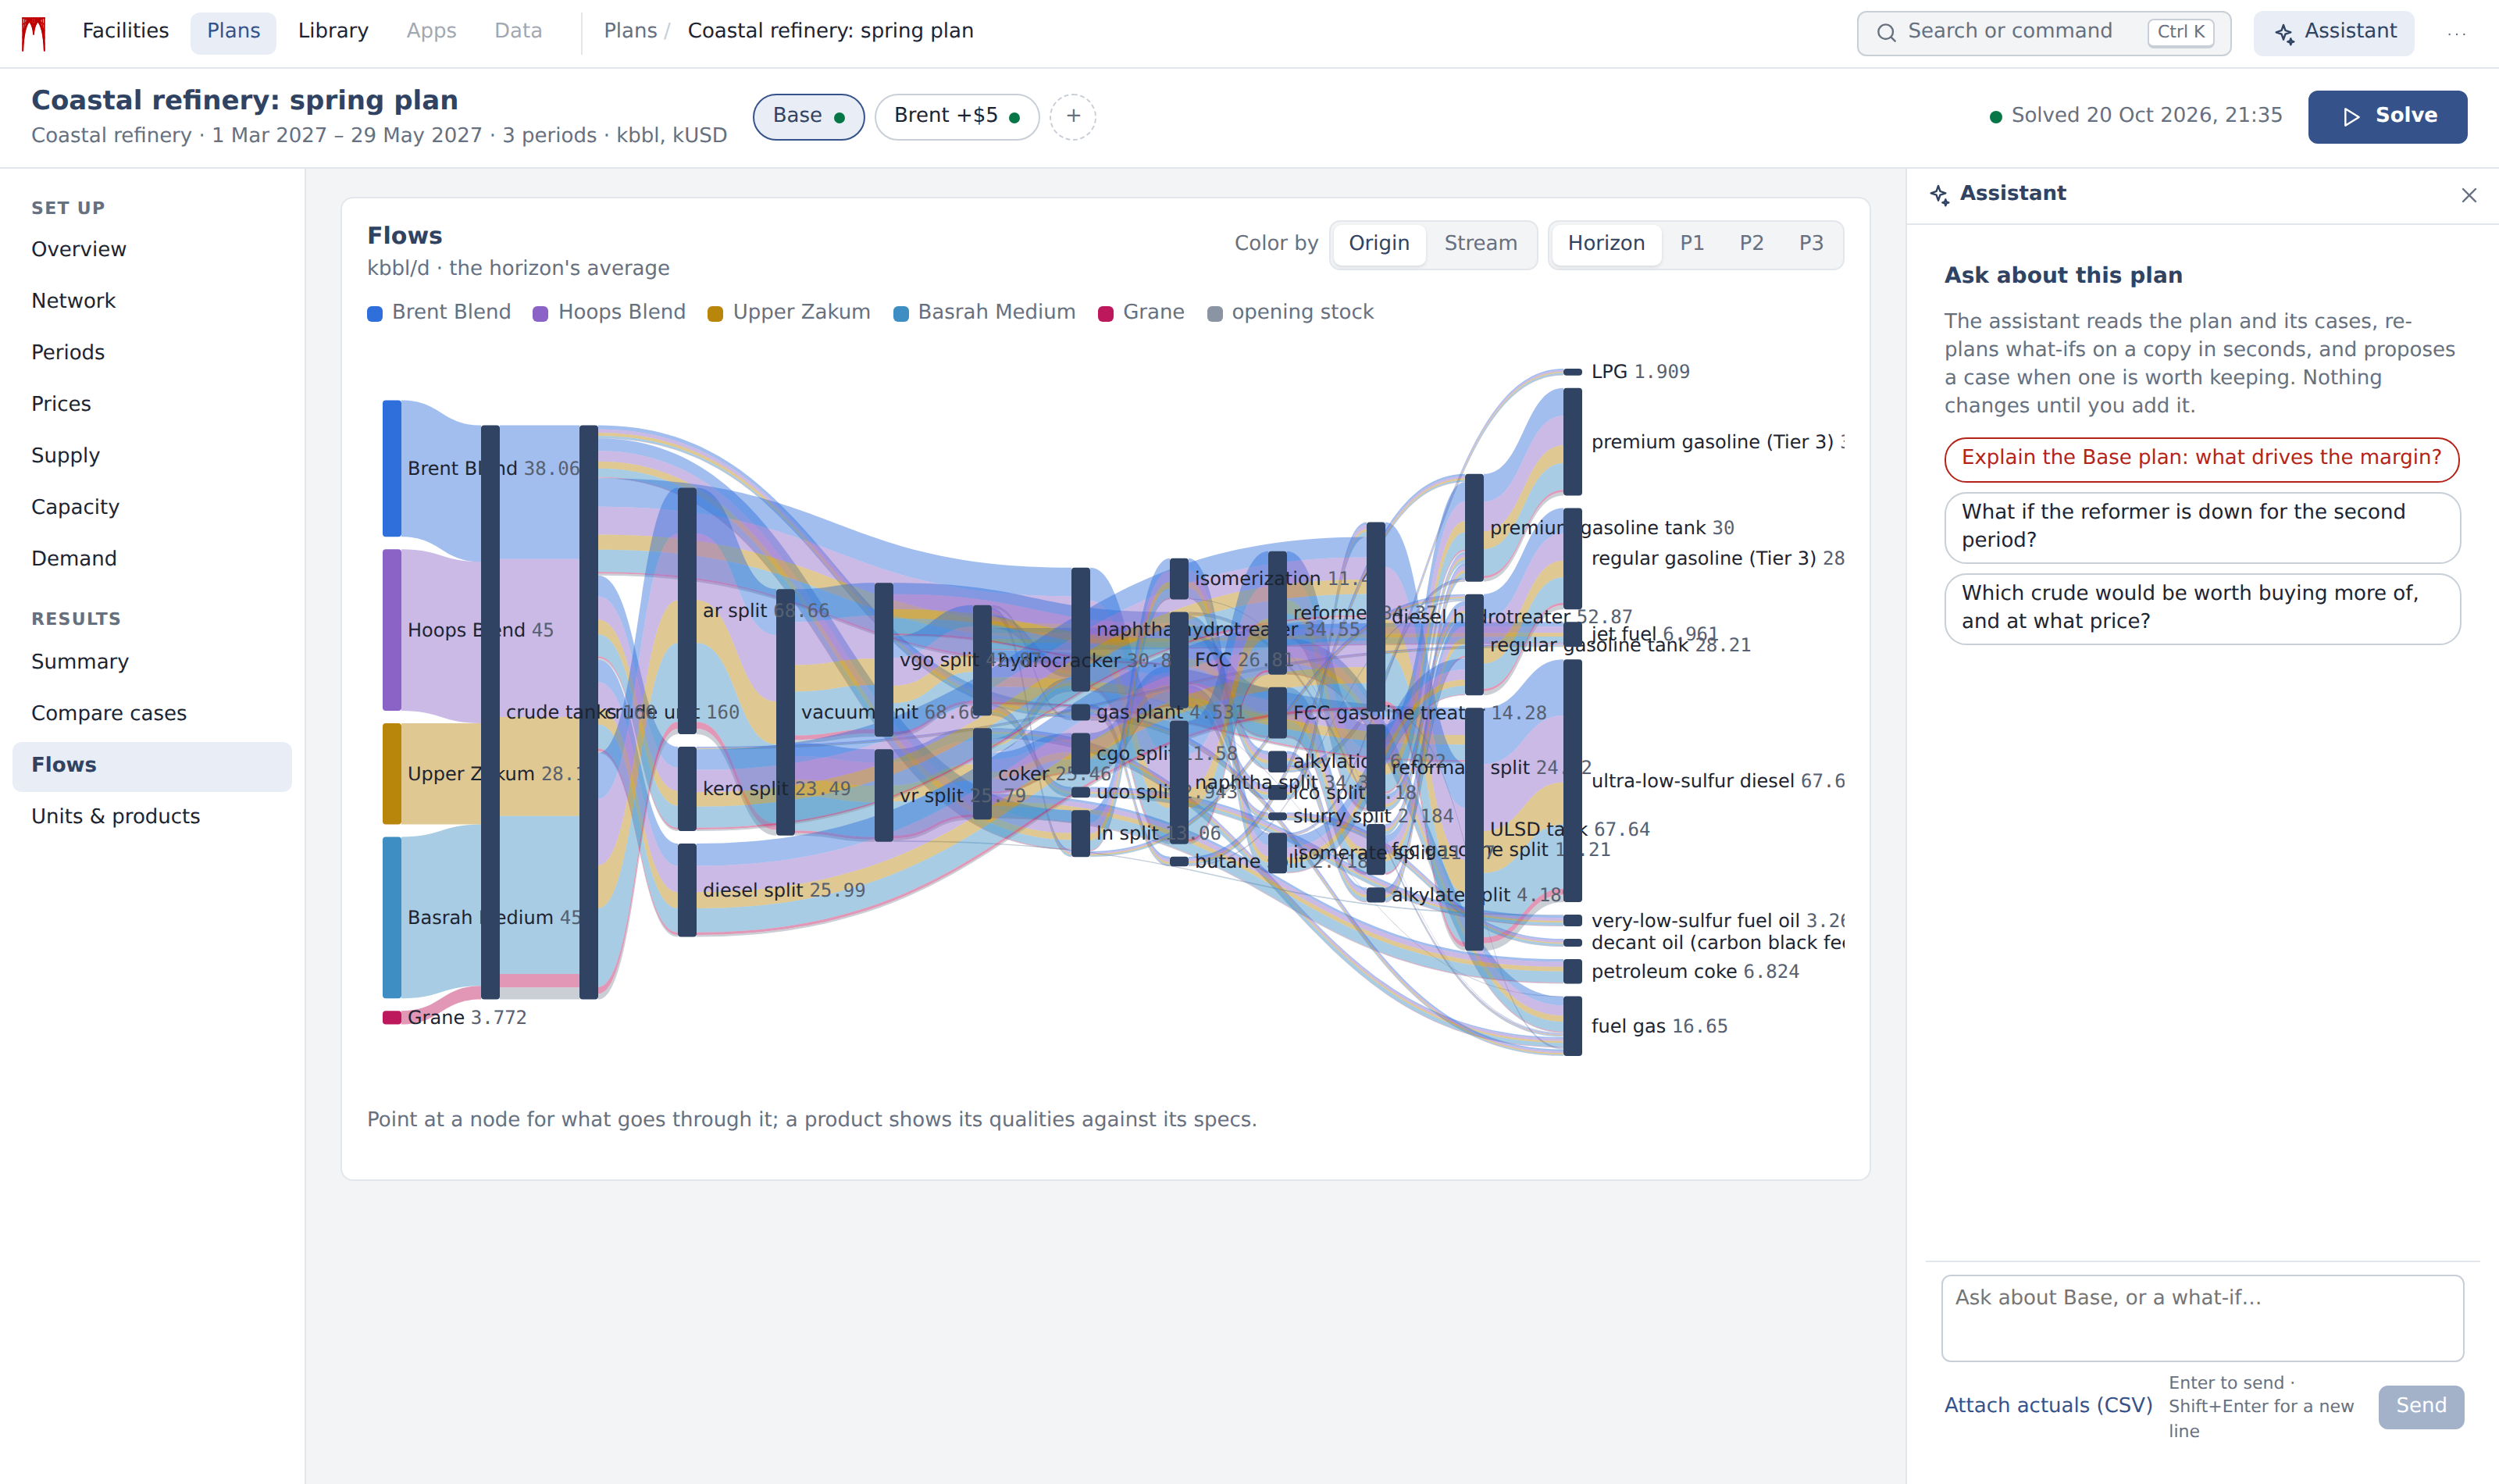
Task: Select the Origin color mode
Action: [1378, 244]
